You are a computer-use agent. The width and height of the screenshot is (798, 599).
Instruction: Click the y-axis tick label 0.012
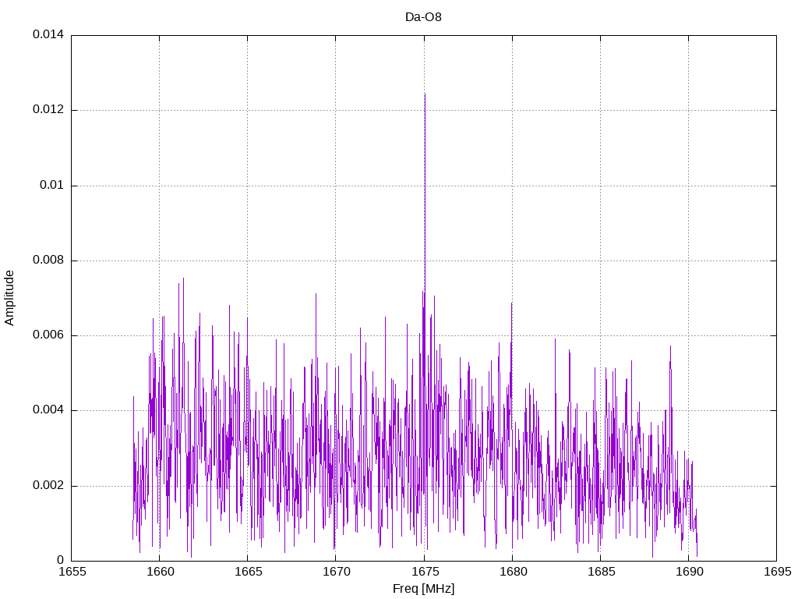(48, 109)
